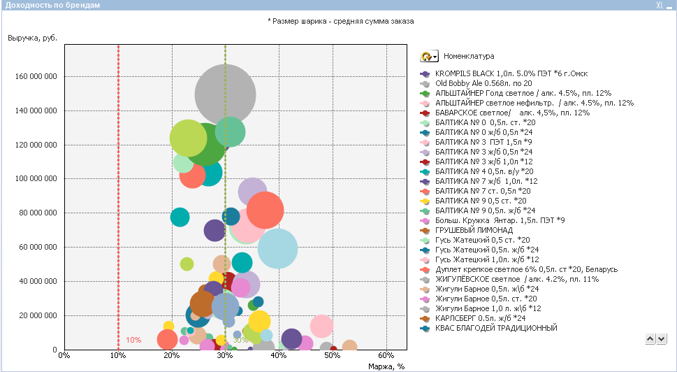This screenshot has width=677, height=372.
Task: Click the Размер шарика chart subtitle text
Action: coord(341,21)
